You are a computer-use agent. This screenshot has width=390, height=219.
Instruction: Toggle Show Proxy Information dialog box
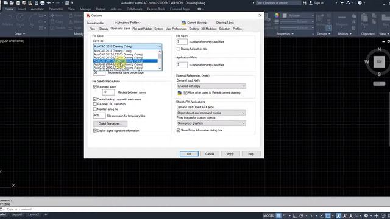[x=179, y=130]
